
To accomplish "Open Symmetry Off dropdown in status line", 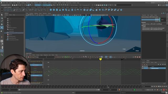I will (x=86, y=5).
